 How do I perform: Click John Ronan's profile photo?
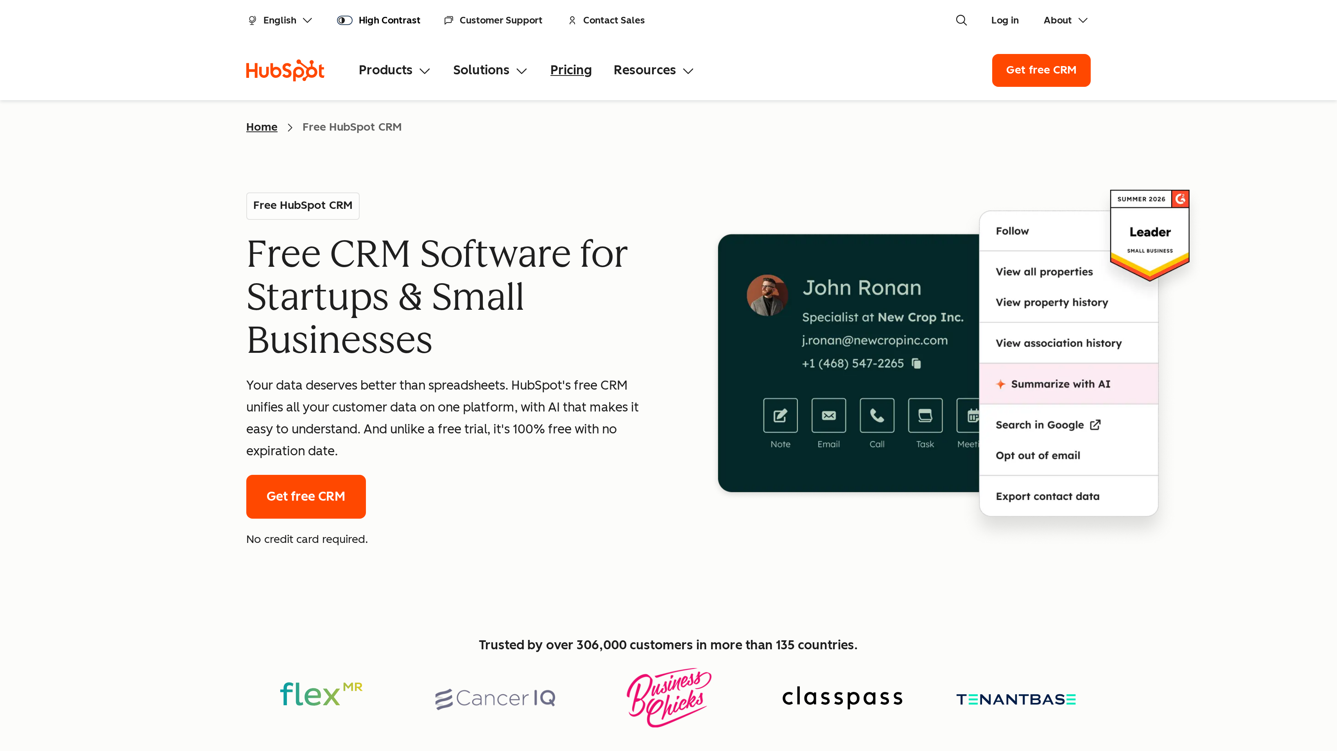(767, 295)
